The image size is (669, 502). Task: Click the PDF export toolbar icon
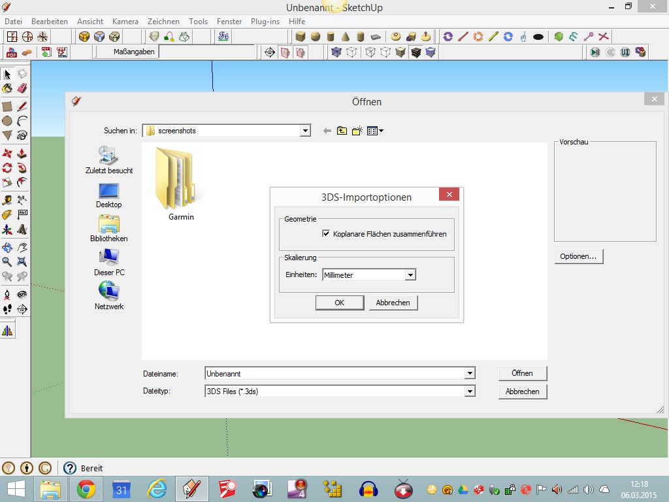coord(11,52)
